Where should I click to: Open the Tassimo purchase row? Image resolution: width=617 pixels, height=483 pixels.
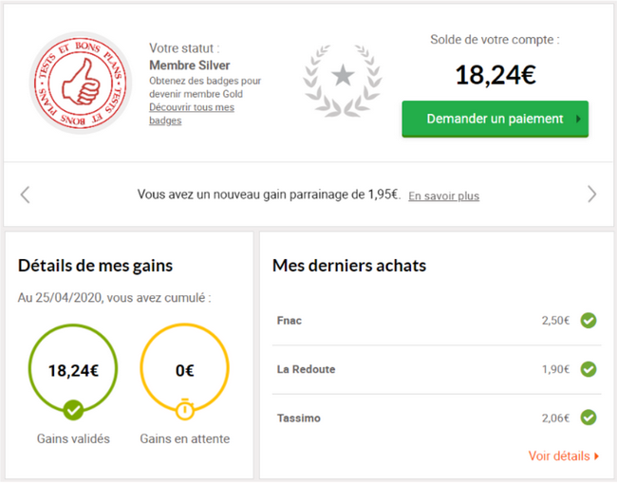[437, 418]
